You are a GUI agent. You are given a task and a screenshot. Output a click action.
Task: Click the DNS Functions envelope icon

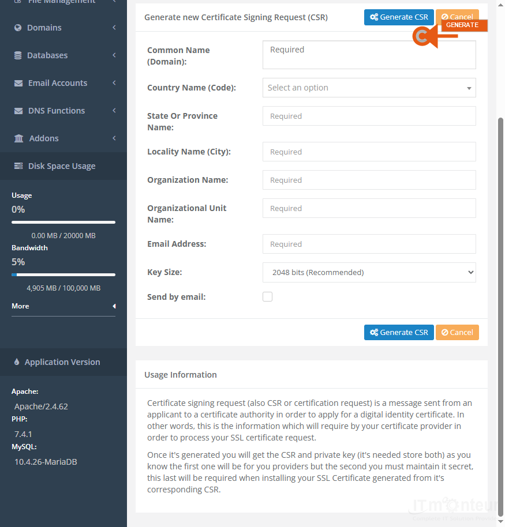click(x=18, y=111)
